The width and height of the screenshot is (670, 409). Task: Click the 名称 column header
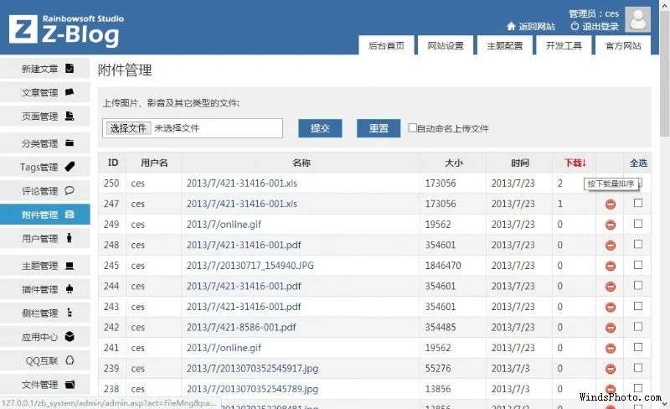tap(301, 163)
